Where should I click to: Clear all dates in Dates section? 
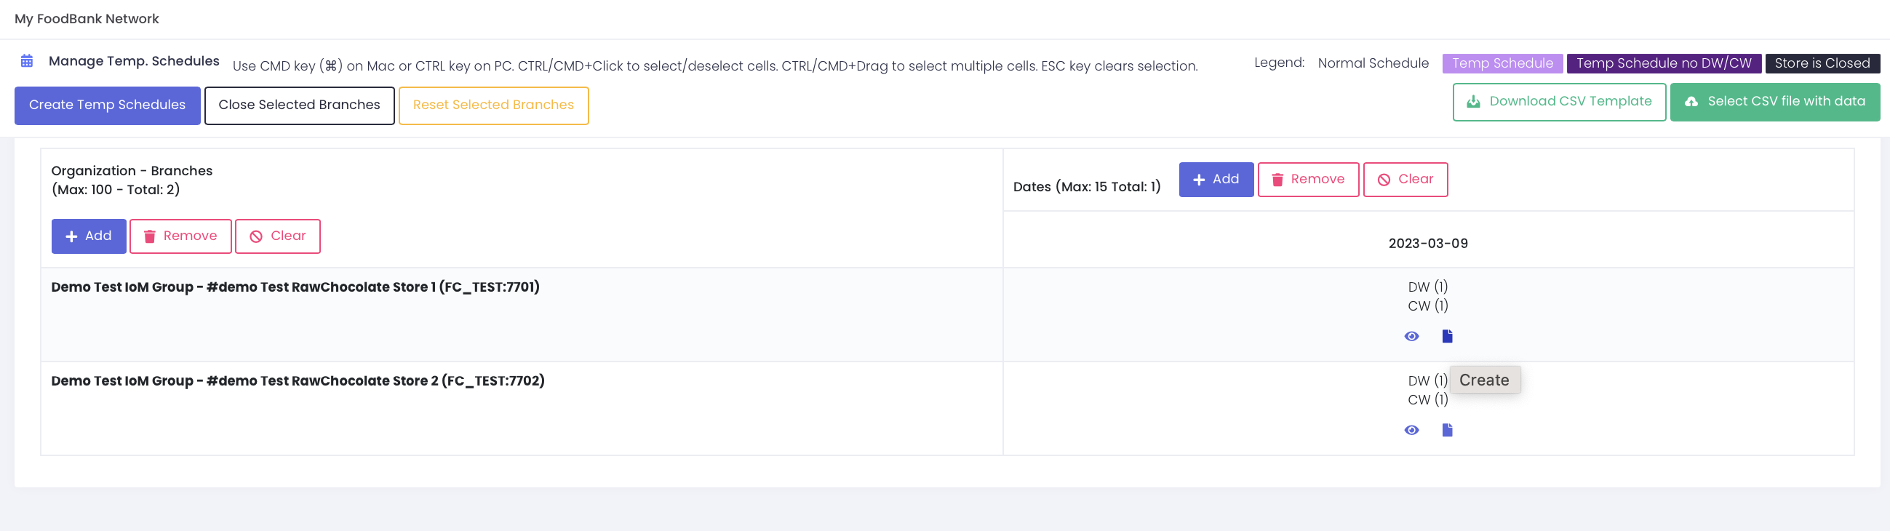(x=1404, y=180)
